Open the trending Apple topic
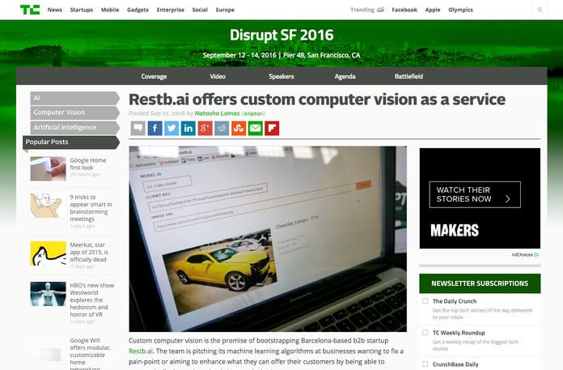Image resolution: width=563 pixels, height=370 pixels. (x=433, y=10)
